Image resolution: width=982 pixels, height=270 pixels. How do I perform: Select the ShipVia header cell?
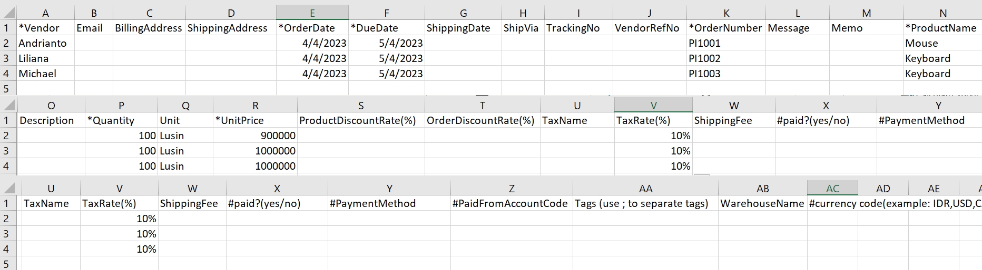coord(522,28)
